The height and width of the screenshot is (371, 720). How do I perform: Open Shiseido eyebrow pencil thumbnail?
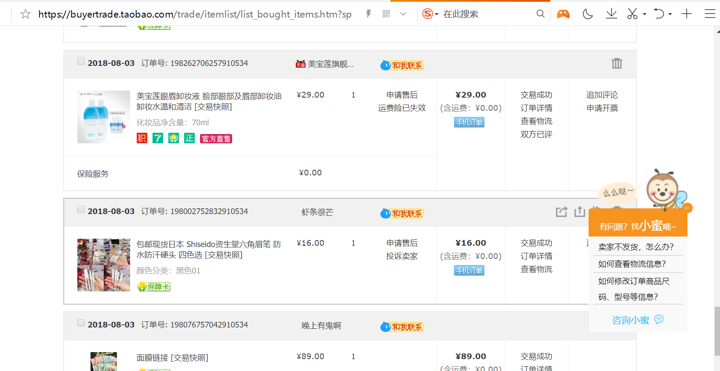point(104,265)
